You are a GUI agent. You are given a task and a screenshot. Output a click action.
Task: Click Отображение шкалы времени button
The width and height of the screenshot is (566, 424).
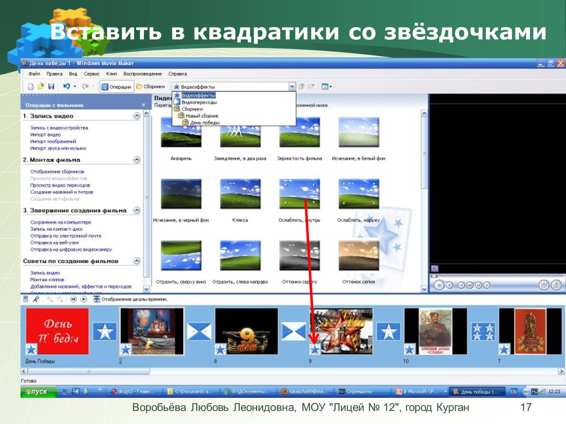point(131,299)
